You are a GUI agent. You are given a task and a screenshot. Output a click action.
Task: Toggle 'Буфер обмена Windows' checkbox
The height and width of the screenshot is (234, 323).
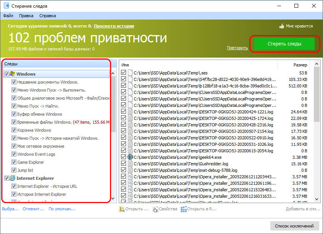point(14,114)
